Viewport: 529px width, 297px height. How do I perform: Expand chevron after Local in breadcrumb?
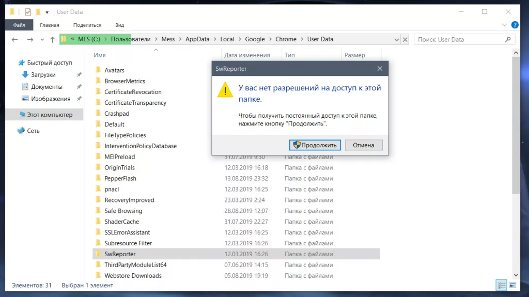240,39
